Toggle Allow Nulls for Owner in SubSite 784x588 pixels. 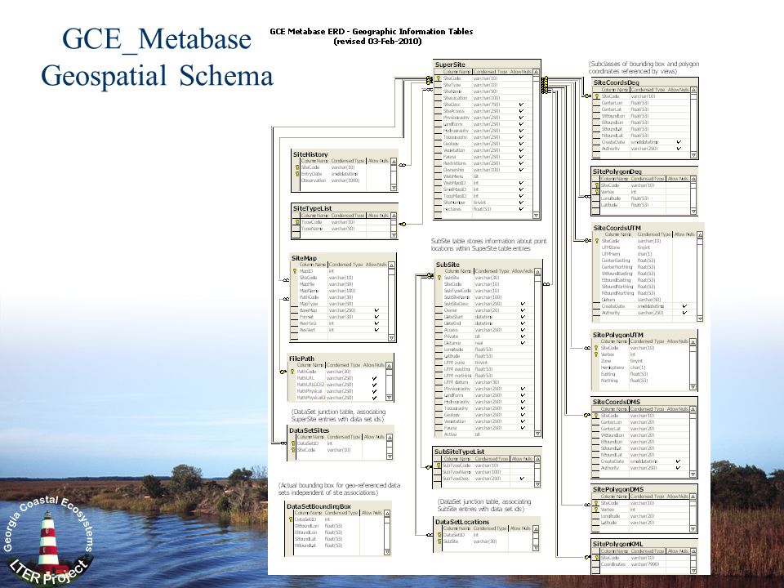click(x=523, y=310)
